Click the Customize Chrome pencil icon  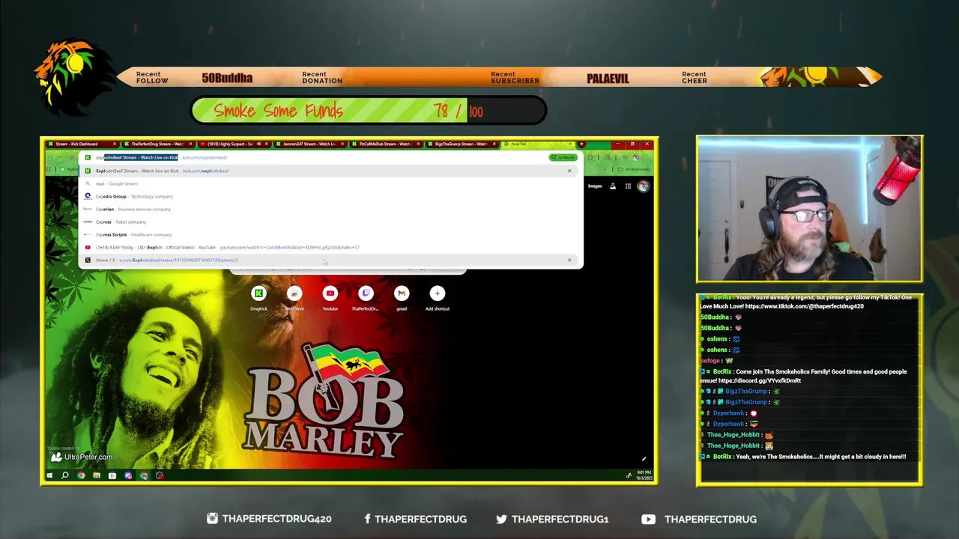[x=644, y=459]
